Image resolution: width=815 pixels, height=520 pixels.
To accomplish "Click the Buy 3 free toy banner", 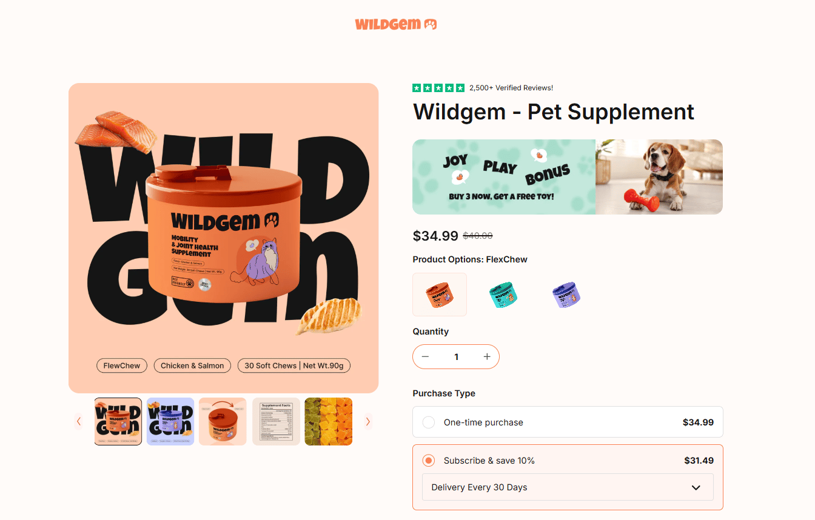I will [568, 177].
